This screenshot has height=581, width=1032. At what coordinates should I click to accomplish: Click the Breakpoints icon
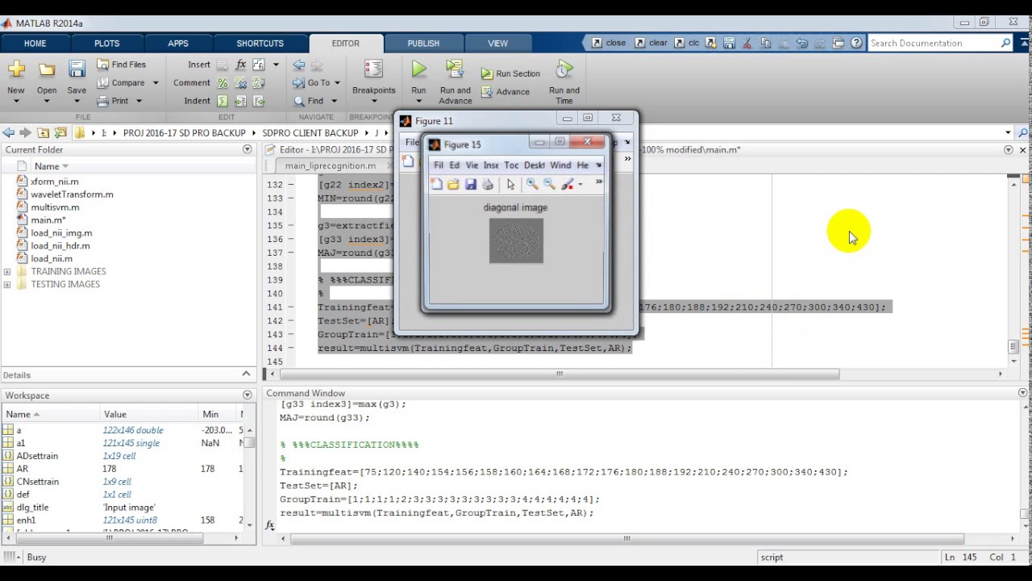tap(373, 70)
